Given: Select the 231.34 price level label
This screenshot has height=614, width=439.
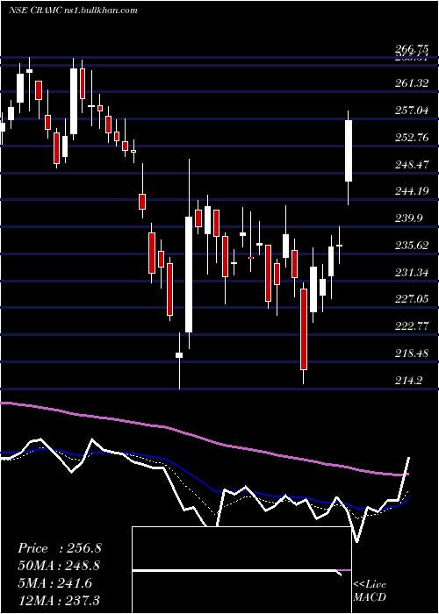Looking at the screenshot, I should tap(412, 272).
